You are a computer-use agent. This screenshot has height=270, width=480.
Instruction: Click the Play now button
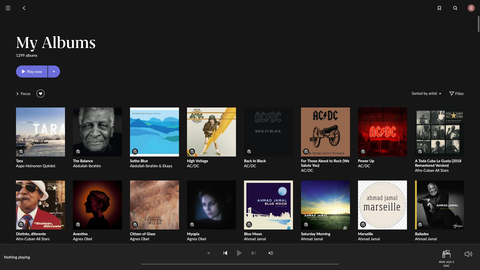pos(32,71)
